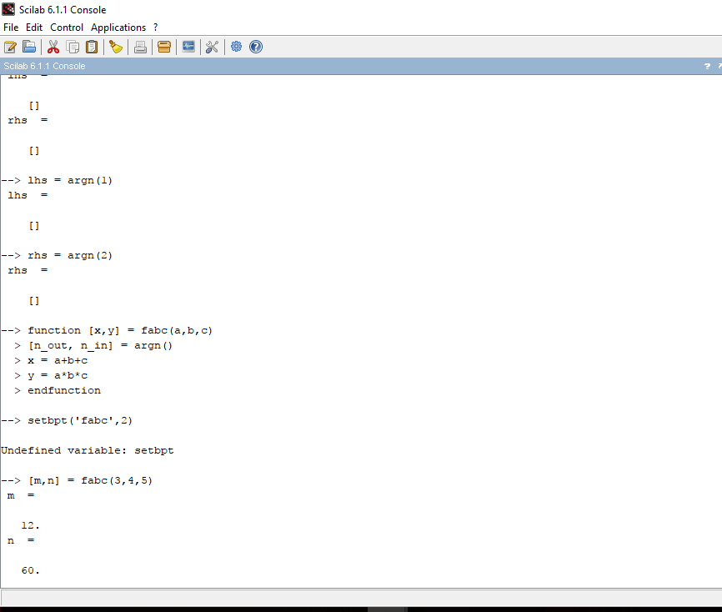The image size is (722, 612).
Task: Open the Applications menu
Action: (x=118, y=28)
